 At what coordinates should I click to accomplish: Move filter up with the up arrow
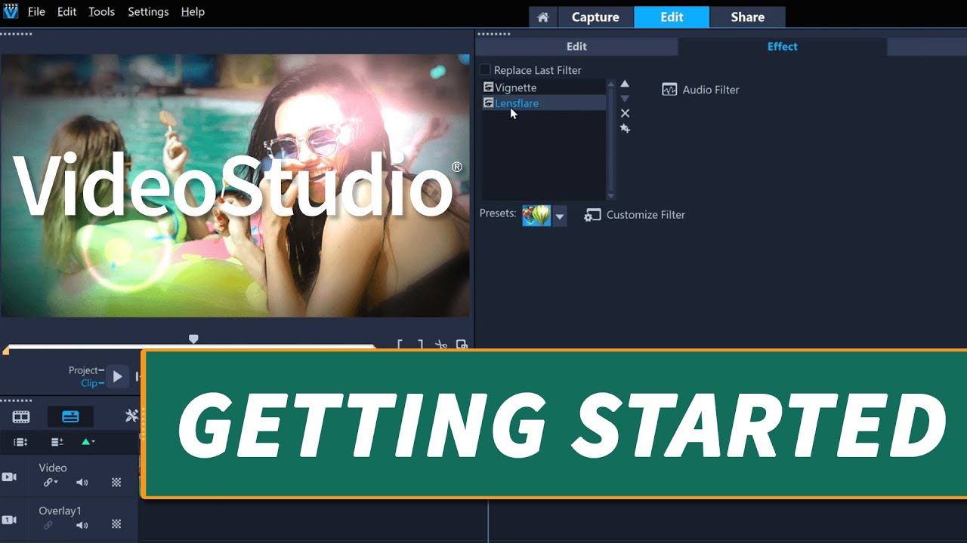coord(625,84)
